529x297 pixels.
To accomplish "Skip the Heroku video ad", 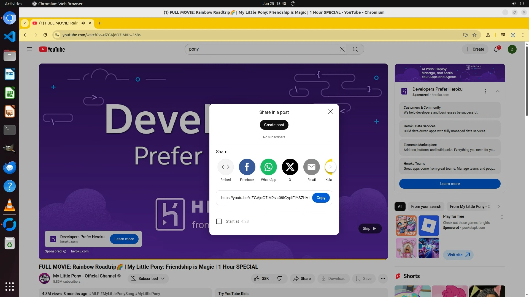I will (x=370, y=229).
